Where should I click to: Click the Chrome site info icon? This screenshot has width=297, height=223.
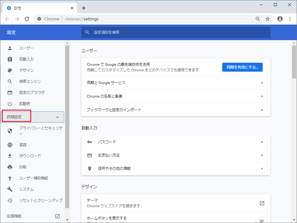[39, 19]
